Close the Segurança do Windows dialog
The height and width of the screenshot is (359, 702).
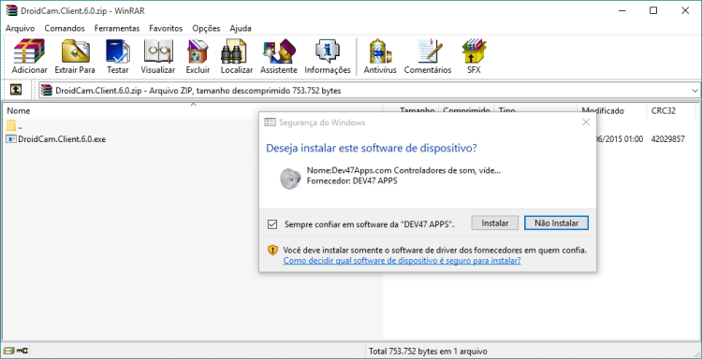[586, 122]
